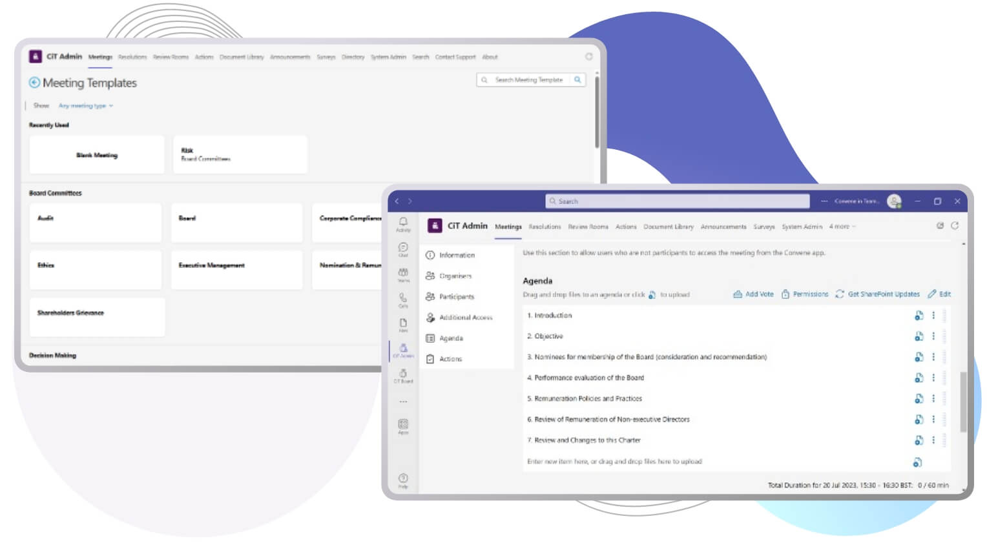Click Edit to modify the agenda
The image size is (987, 543).
940,294
